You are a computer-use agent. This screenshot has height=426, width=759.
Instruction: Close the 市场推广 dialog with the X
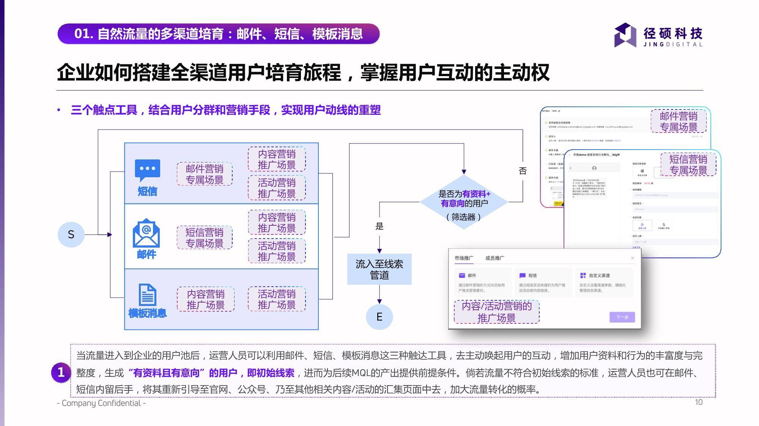pos(633,258)
